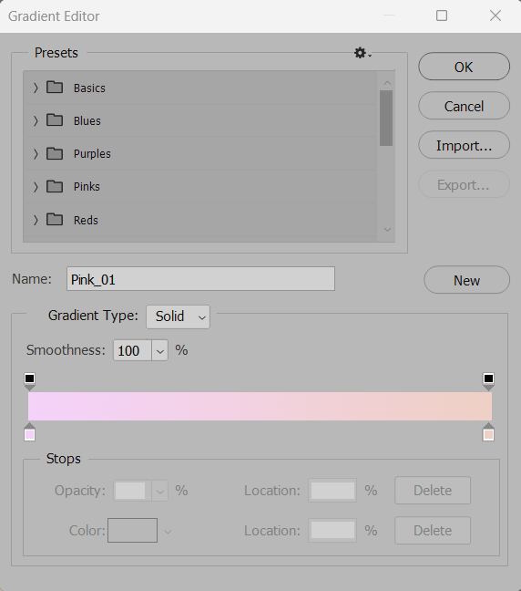This screenshot has width=521, height=591.
Task: Click the Name field containing Pink_01
Action: pyautogui.click(x=200, y=279)
